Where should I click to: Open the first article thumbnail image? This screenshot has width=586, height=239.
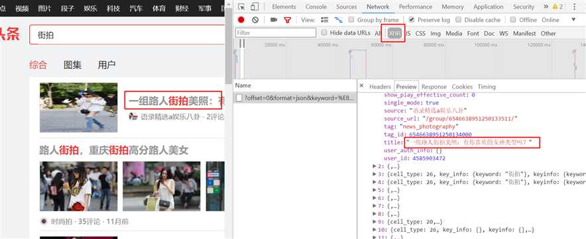78,107
